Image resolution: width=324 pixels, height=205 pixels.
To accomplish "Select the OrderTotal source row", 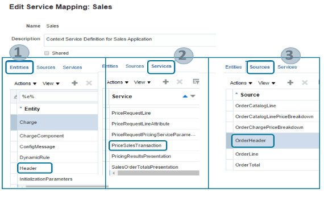I will pyautogui.click(x=276, y=165).
